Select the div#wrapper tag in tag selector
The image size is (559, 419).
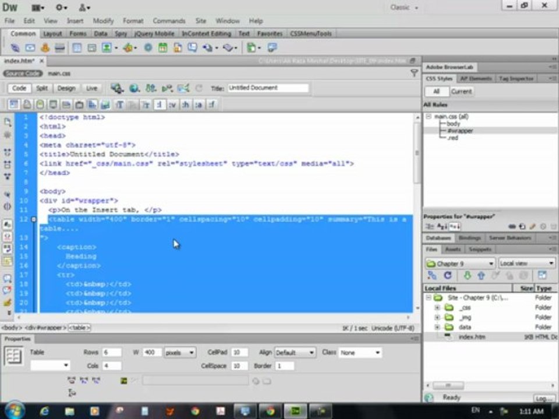45,328
